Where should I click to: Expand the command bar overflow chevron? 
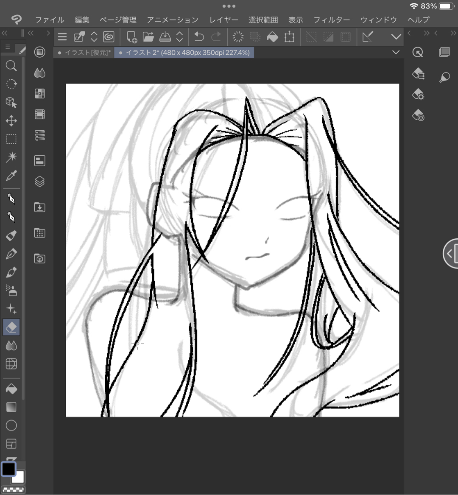(x=396, y=37)
